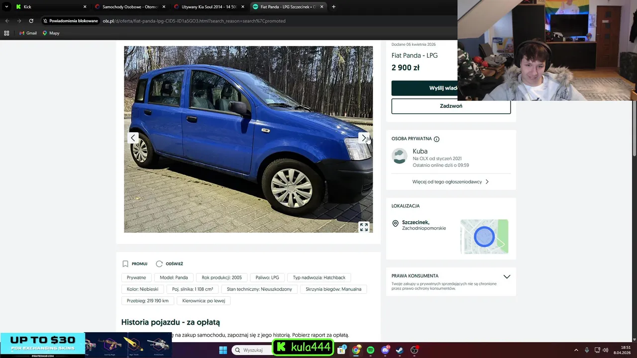The height and width of the screenshot is (358, 637).
Task: Click the olx.pl address bar URL
Action: pos(194,21)
